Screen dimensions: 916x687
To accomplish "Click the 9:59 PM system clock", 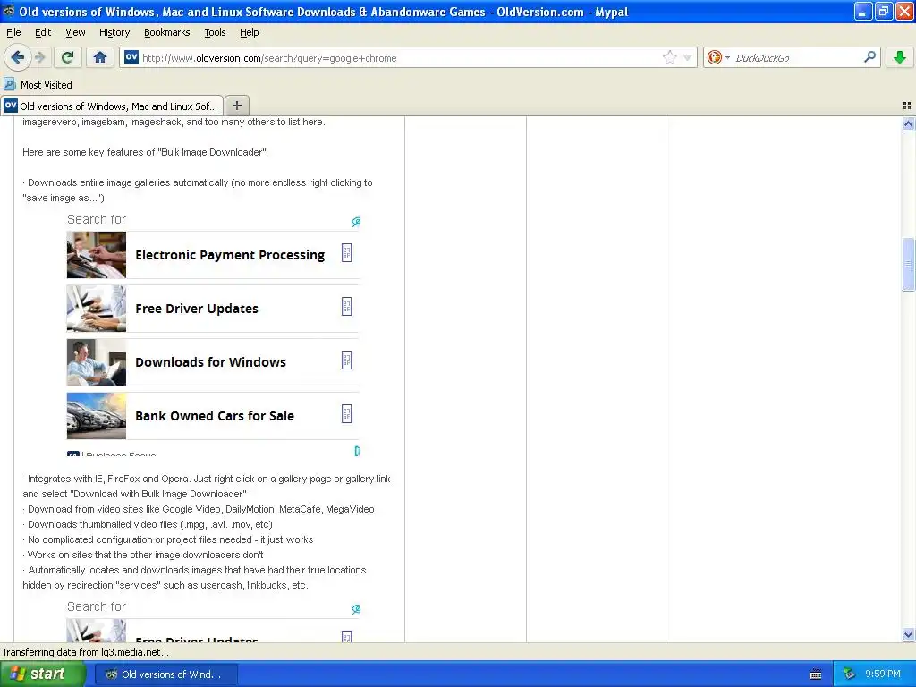I will pyautogui.click(x=883, y=674).
